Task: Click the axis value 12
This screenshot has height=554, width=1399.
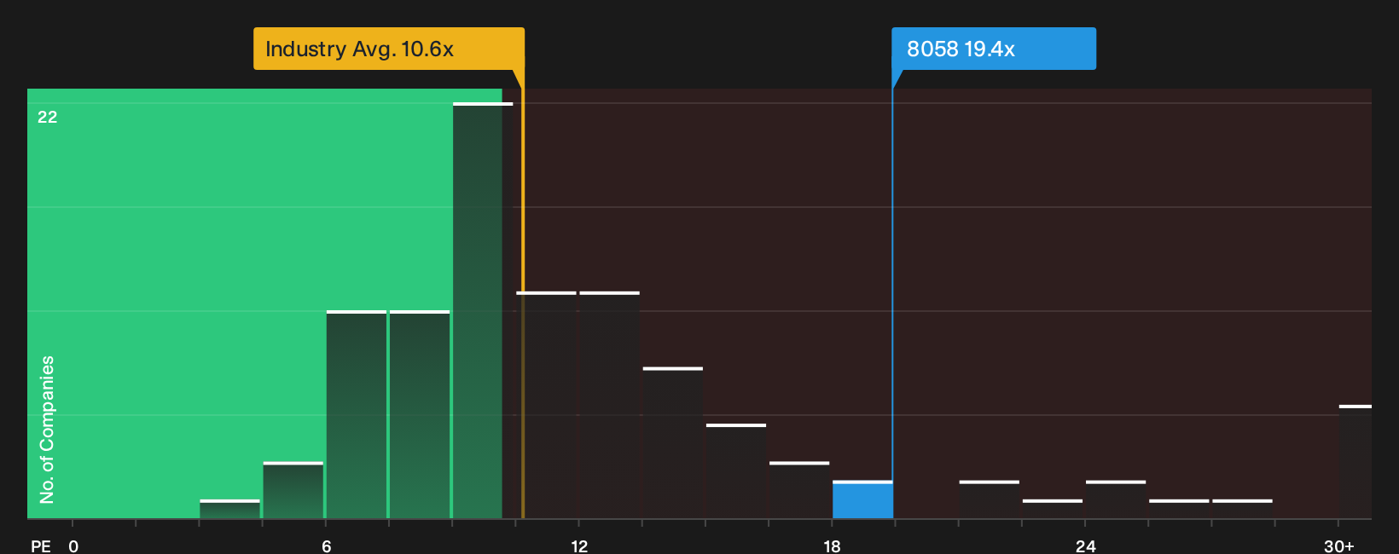Action: [x=579, y=546]
